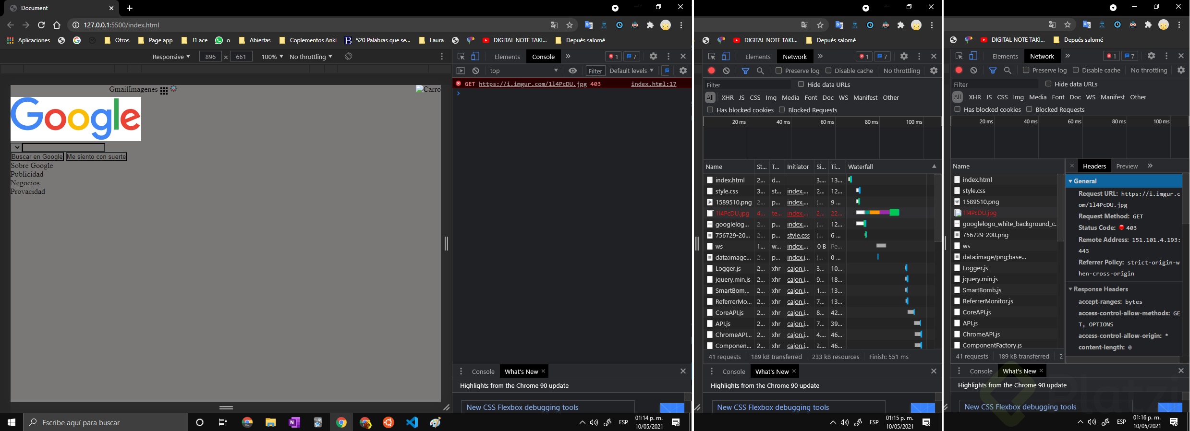The height and width of the screenshot is (431, 1190).
Task: Clear the console output
Action: click(x=475, y=71)
